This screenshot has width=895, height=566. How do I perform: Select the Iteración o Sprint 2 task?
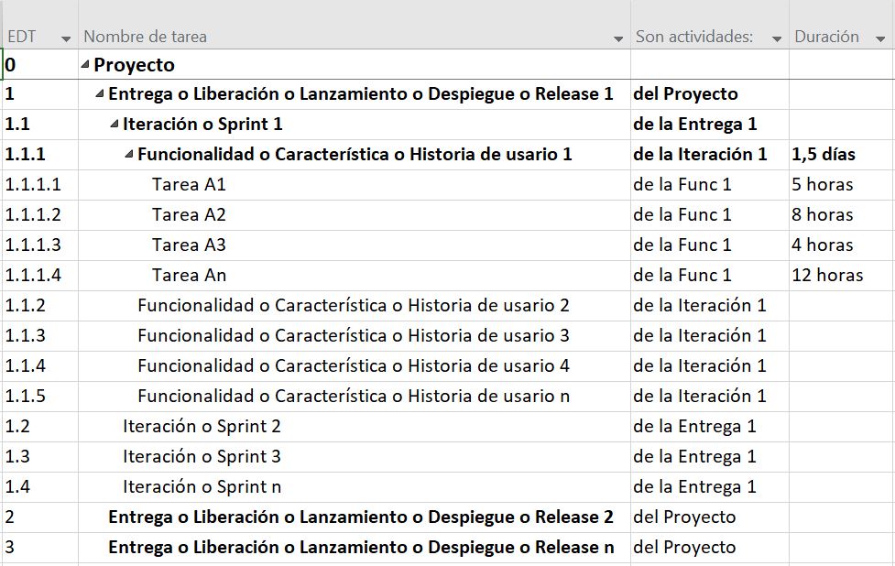click(202, 426)
